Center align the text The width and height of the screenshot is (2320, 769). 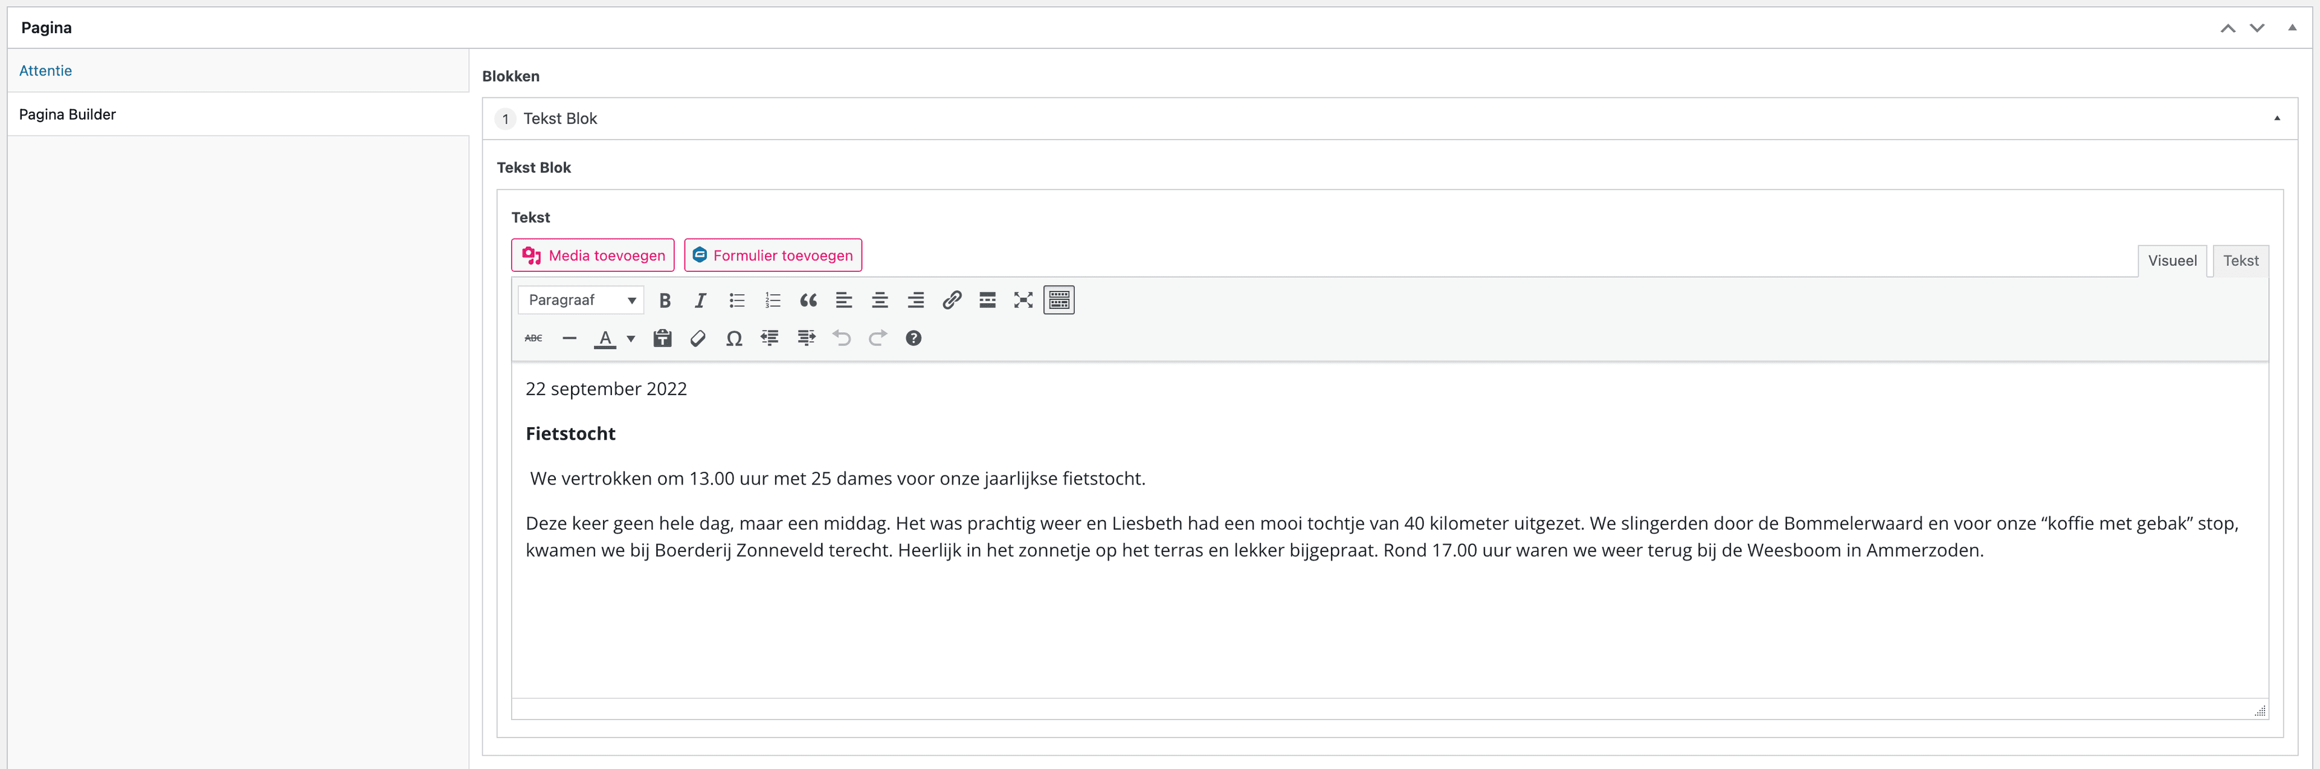pos(880,301)
